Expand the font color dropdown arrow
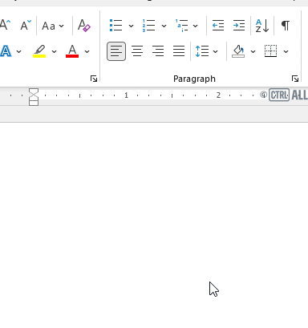 point(87,51)
